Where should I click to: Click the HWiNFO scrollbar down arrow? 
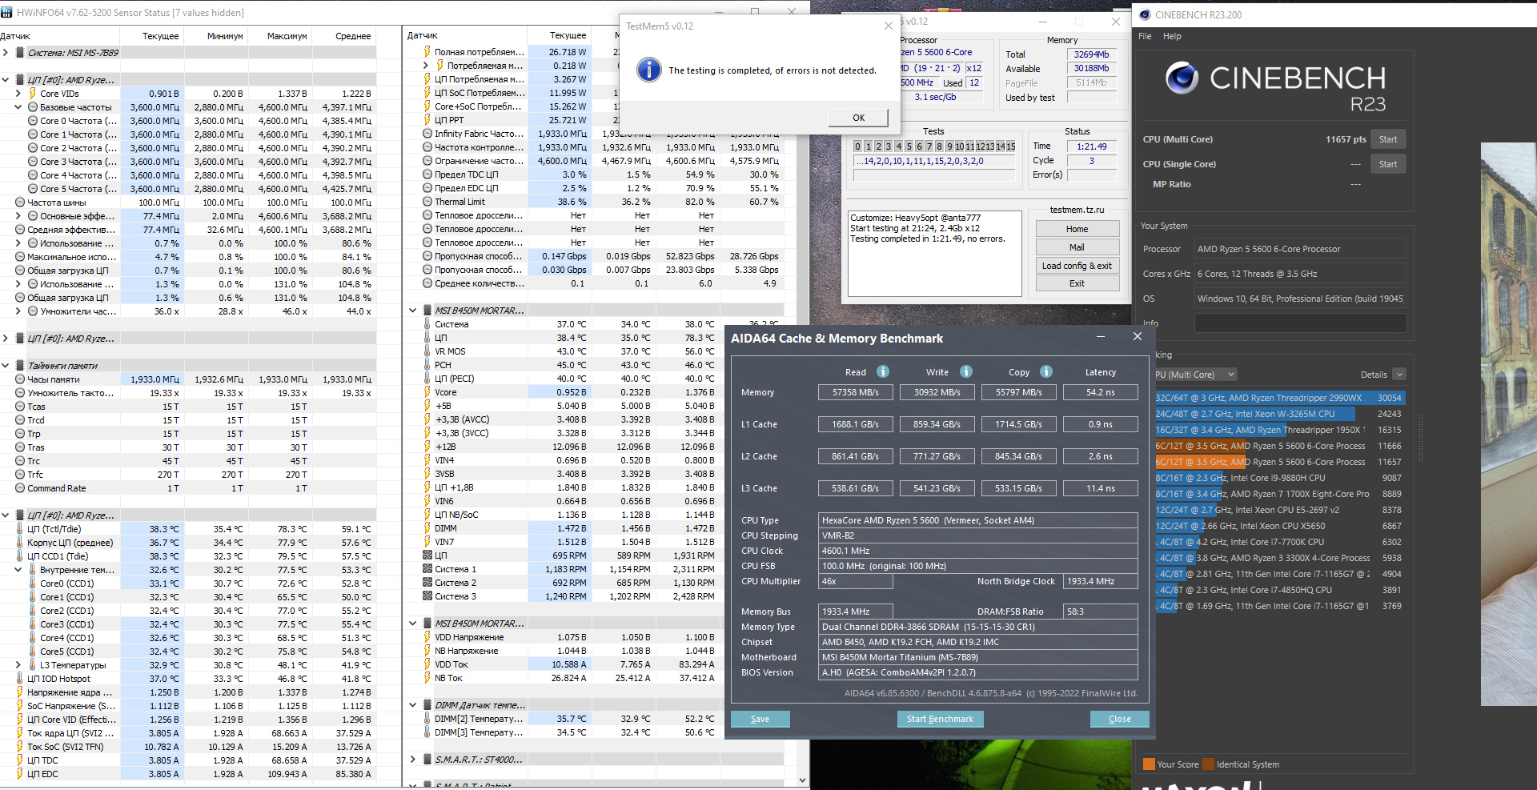pos(802,780)
